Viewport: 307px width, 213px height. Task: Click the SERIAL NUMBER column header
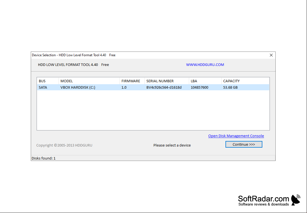point(167,81)
